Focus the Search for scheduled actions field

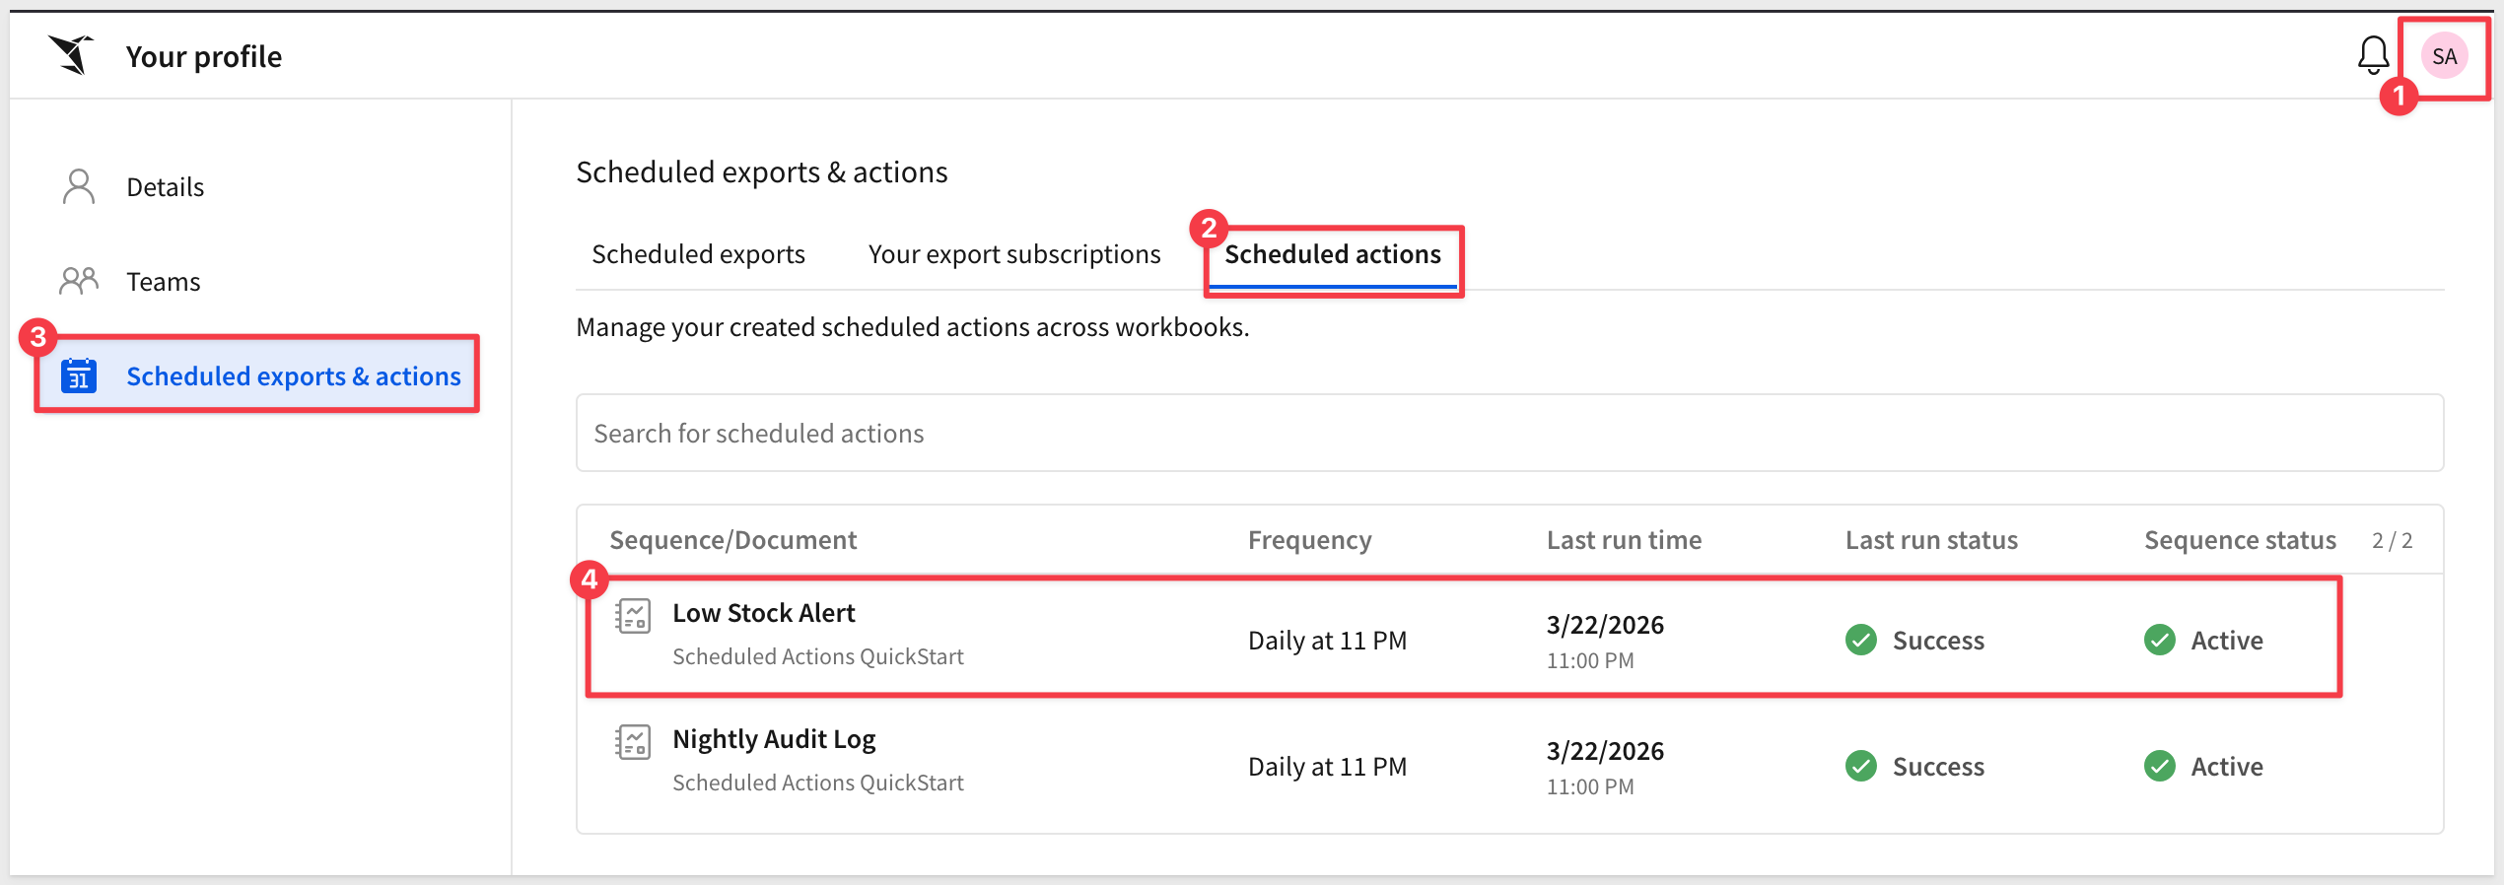point(1508,434)
